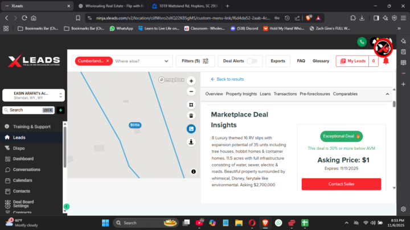Open WhatsApp bookmark

[x=121, y=28]
